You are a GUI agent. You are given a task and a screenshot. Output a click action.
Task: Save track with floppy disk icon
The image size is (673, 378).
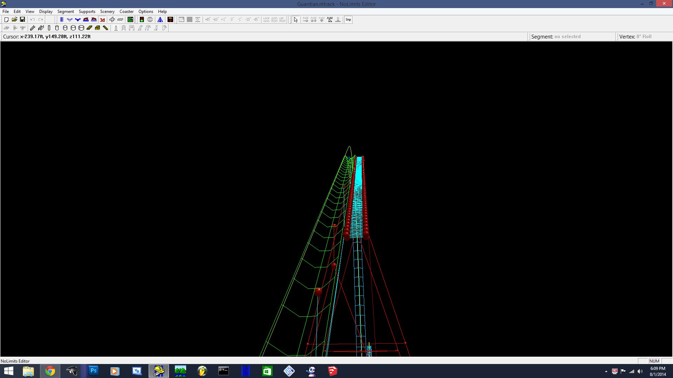click(x=22, y=20)
